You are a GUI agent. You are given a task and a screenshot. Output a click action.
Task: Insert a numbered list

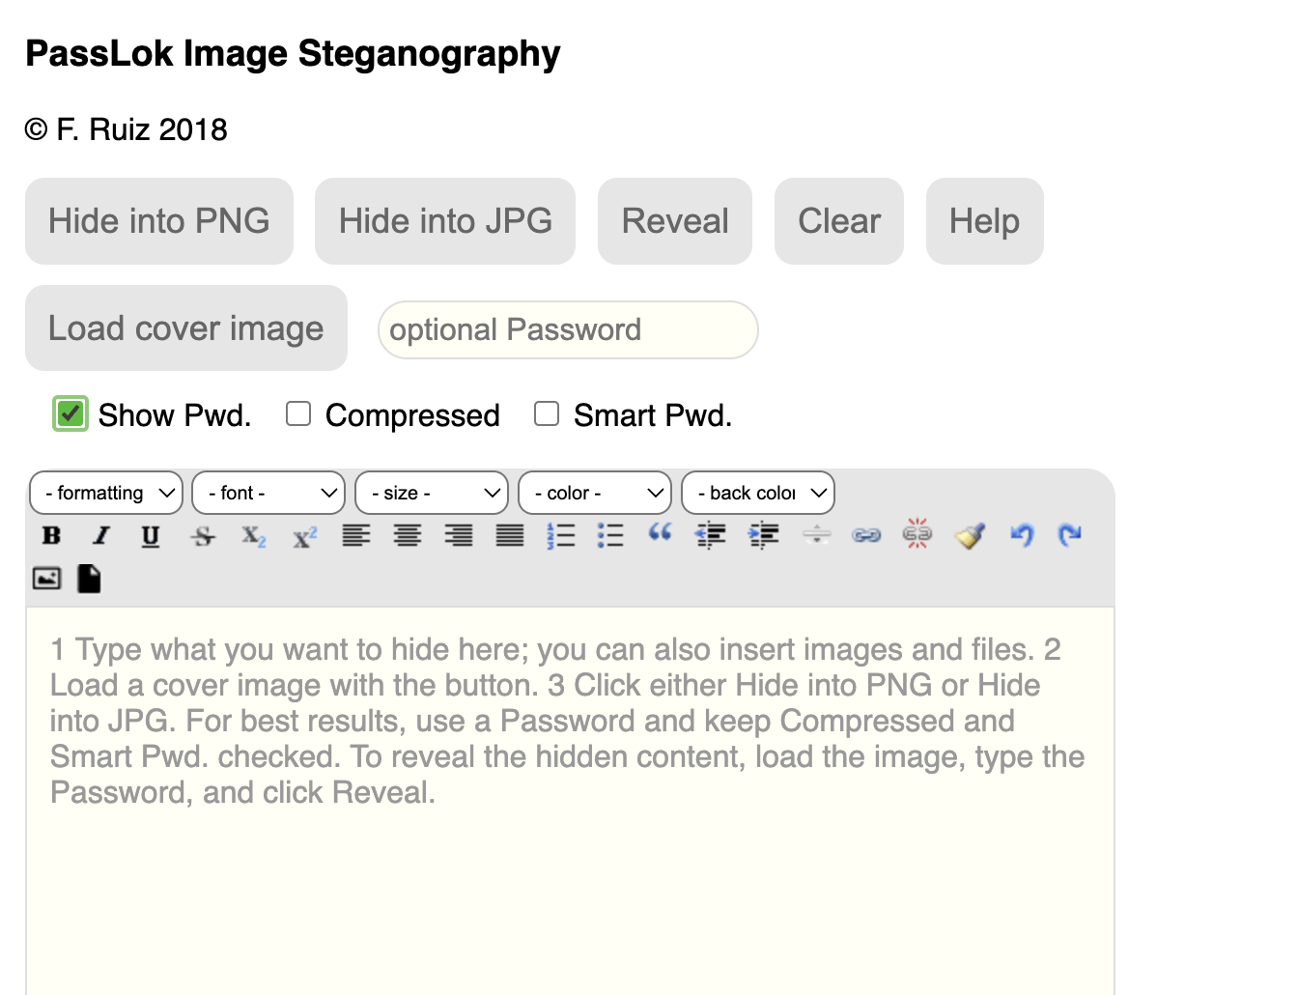[560, 535]
